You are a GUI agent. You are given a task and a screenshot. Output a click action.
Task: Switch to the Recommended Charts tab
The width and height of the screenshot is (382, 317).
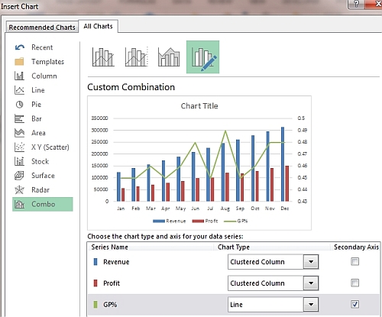(42, 27)
